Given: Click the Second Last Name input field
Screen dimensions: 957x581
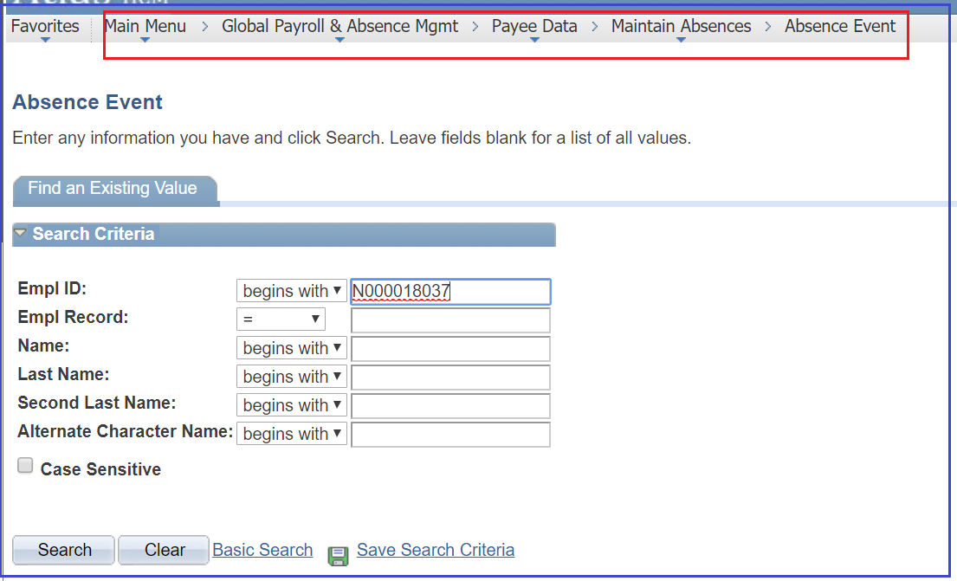Looking at the screenshot, I should click(451, 406).
